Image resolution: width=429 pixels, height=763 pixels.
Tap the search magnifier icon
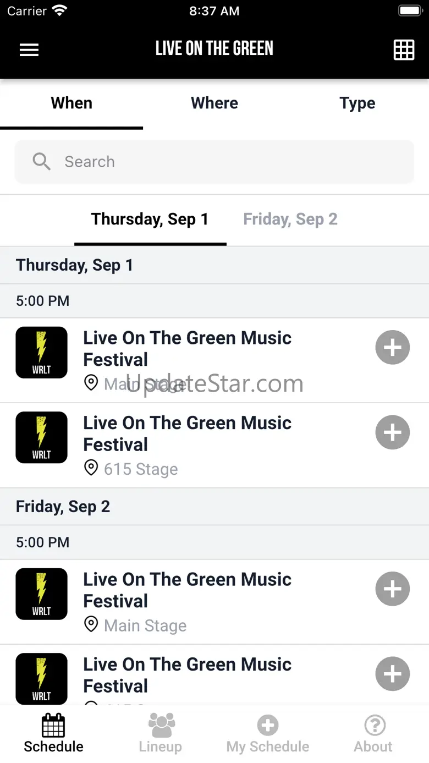(42, 162)
